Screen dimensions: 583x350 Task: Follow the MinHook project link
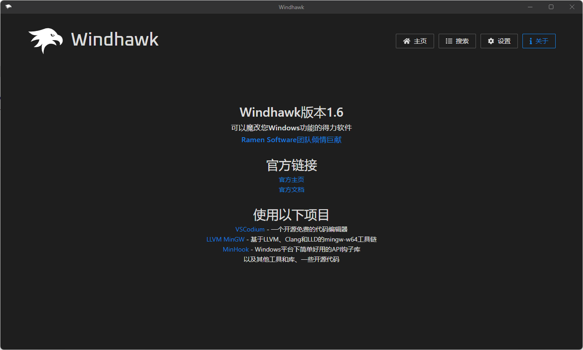click(236, 249)
